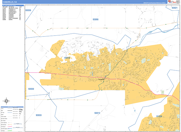Click NEWBURY PARK row in ZIP index

pos(12,8)
